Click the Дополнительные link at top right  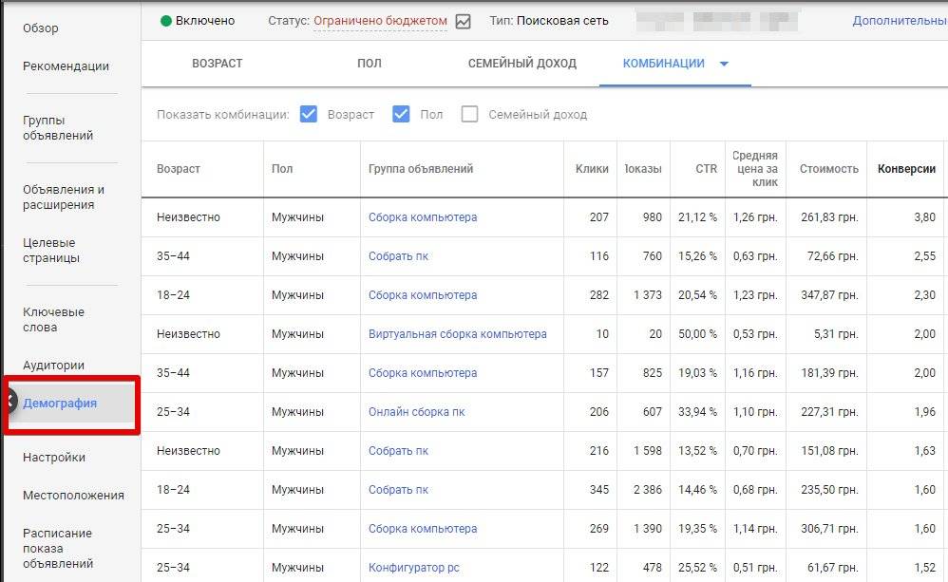tap(899, 21)
